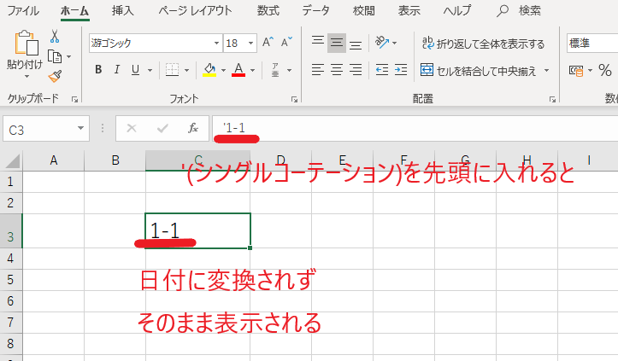Screen dimensions: 618x361
Task: Expand the Name Box C3 dropdown arrow
Action: point(80,128)
